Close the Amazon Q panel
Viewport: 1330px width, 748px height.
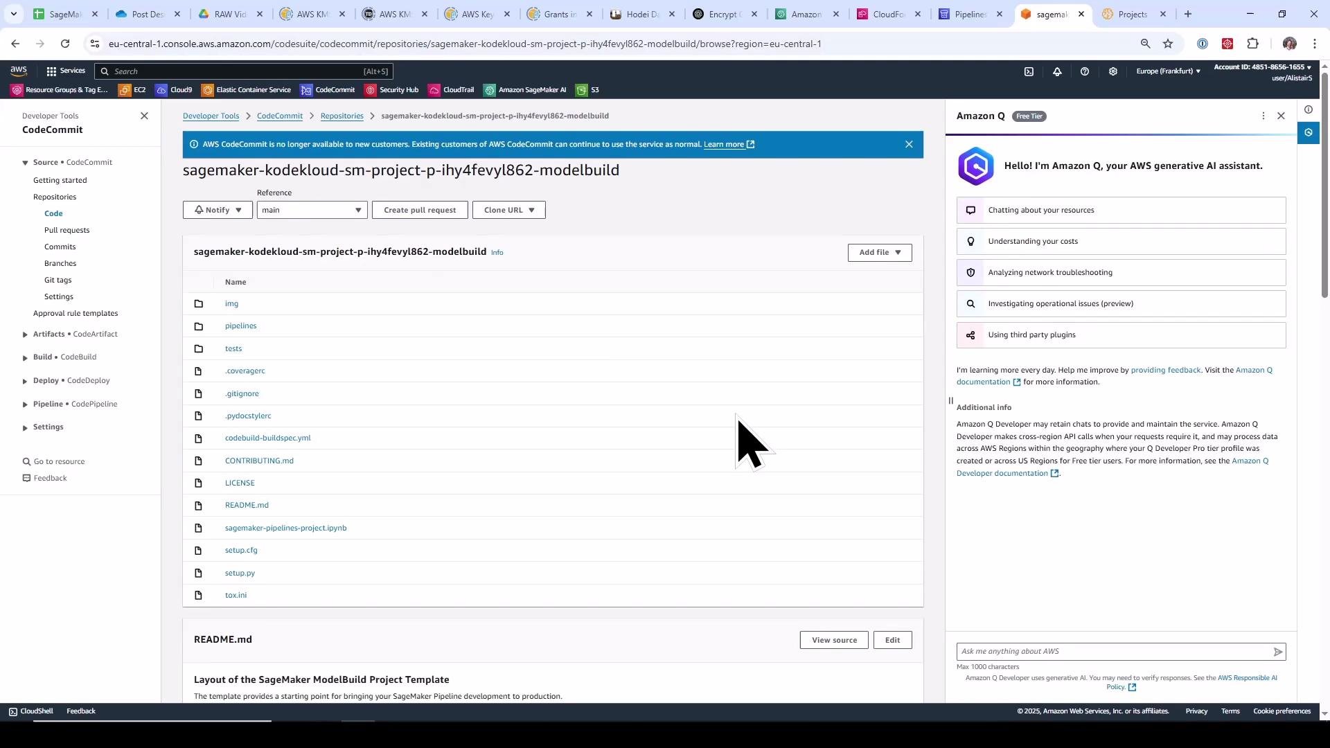1281,116
